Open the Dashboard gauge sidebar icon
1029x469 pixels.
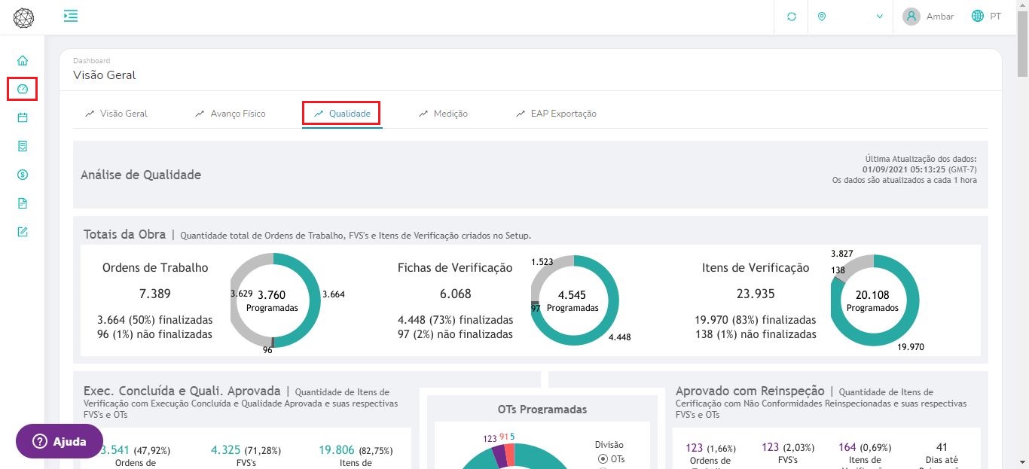(23, 89)
